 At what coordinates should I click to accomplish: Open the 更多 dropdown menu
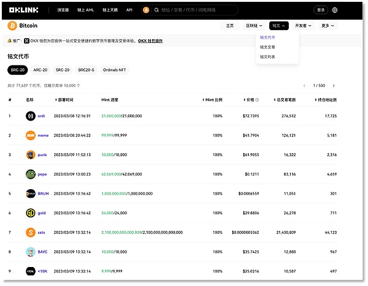pyautogui.click(x=328, y=26)
